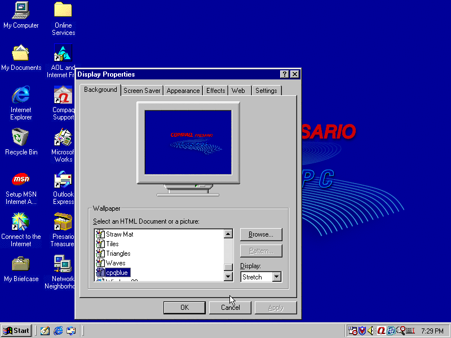The image size is (451, 338).
Task: Open the Settings tab
Action: [266, 91]
